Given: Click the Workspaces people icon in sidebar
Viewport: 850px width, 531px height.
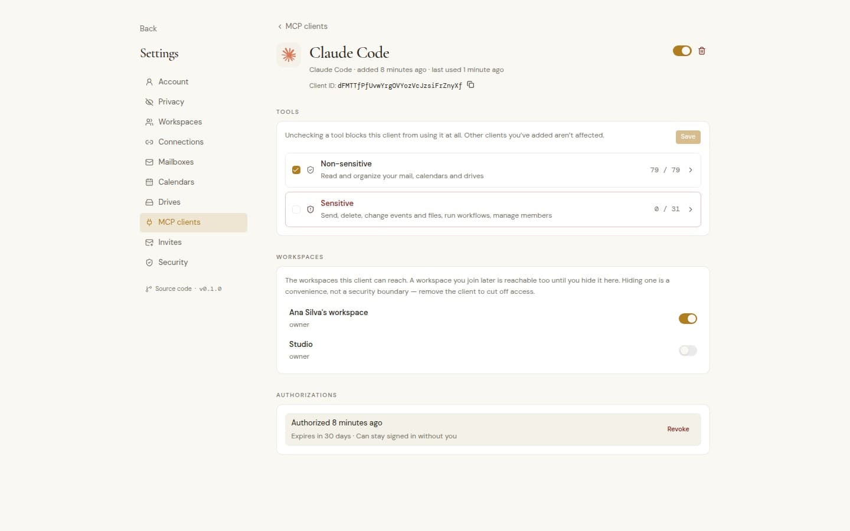Looking at the screenshot, I should [x=149, y=122].
